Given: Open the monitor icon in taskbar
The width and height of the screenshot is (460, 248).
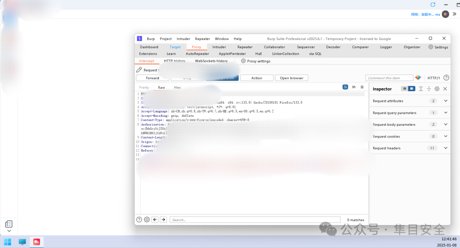Looking at the screenshot, I should coord(22,242).
